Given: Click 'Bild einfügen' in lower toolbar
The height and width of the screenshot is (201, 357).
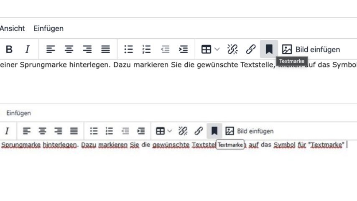Looking at the screenshot, I should [249, 131].
